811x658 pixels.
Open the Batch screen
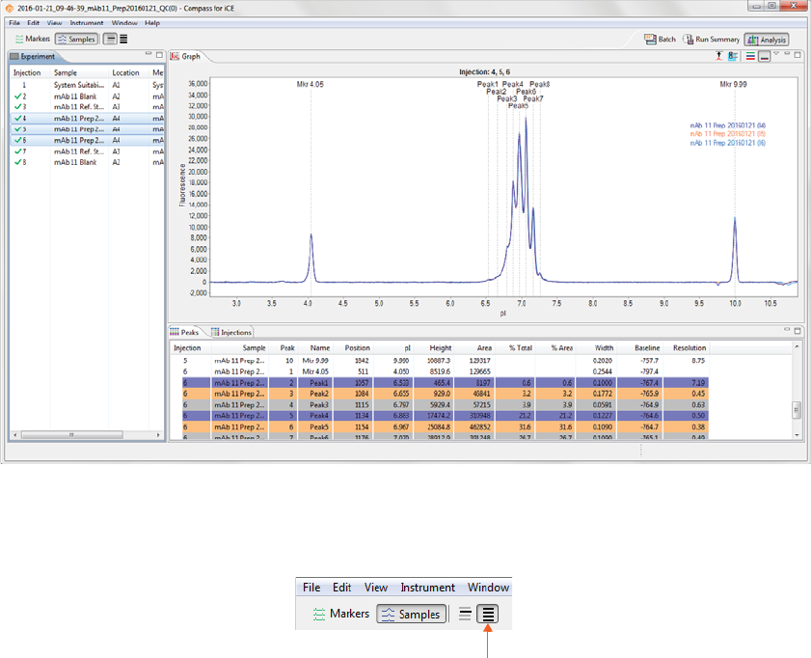pyautogui.click(x=661, y=40)
